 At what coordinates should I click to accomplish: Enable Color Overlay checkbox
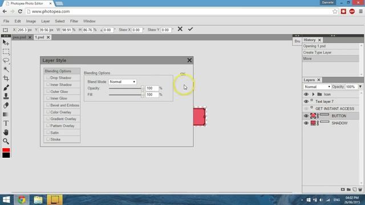[x=48, y=112]
